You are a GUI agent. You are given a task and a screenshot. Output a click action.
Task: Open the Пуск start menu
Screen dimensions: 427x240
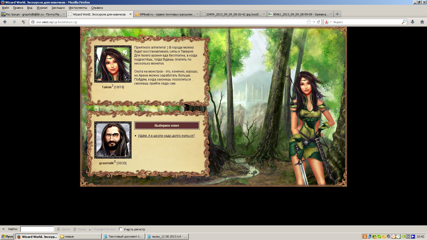[7, 237]
